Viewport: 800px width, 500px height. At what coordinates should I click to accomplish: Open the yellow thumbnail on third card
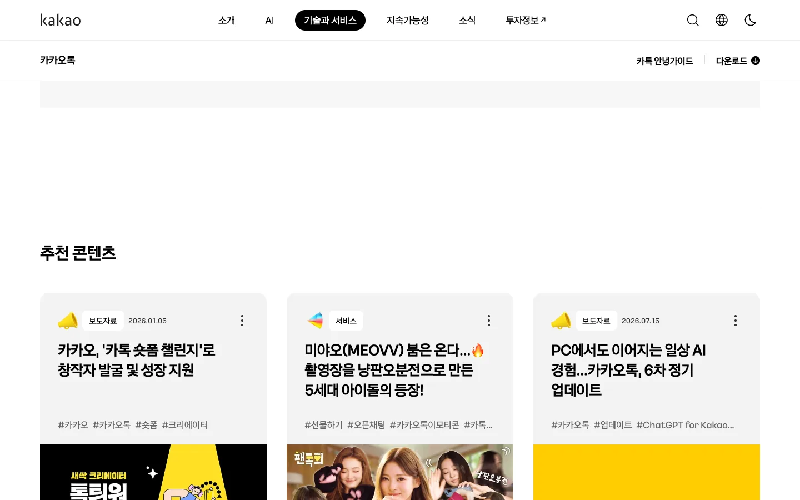coord(647,472)
